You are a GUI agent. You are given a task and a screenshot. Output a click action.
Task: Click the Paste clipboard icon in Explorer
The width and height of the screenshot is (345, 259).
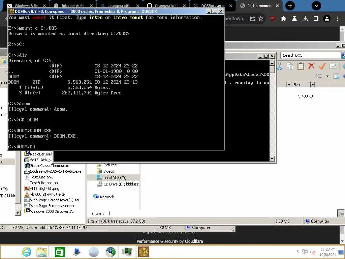[x=301, y=66]
